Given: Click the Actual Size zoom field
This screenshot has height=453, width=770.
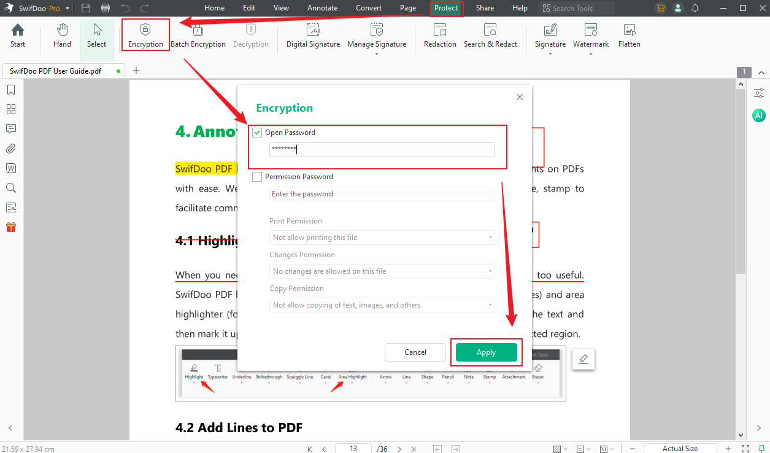Looking at the screenshot, I should (x=680, y=449).
